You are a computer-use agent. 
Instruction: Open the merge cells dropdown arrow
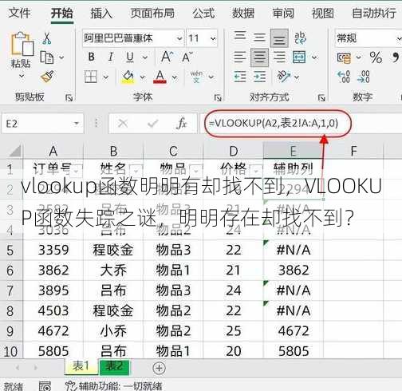tap(314, 57)
